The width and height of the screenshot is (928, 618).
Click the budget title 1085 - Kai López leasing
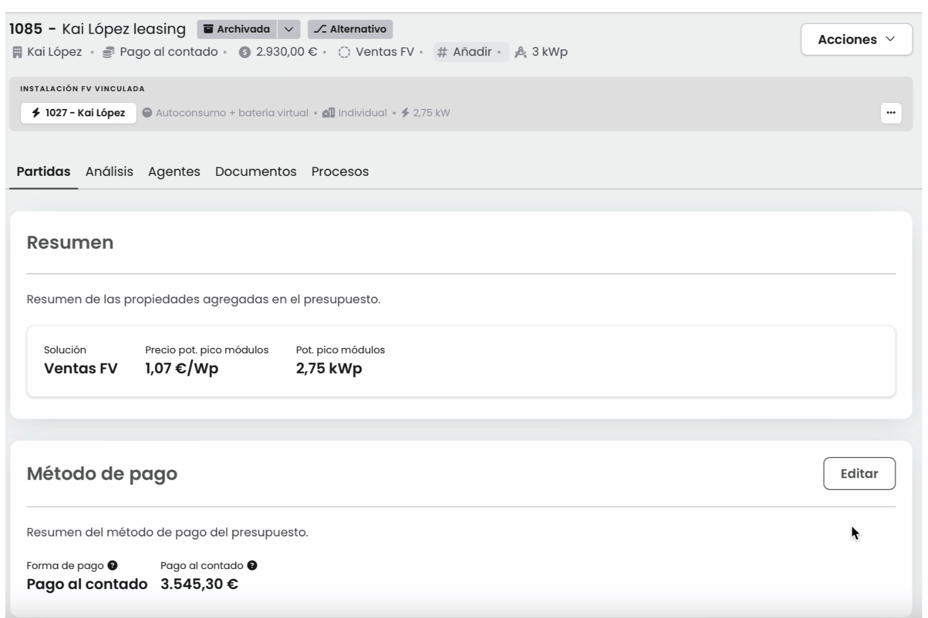click(97, 29)
